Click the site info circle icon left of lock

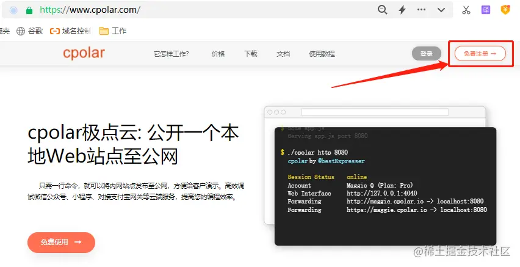(13, 10)
